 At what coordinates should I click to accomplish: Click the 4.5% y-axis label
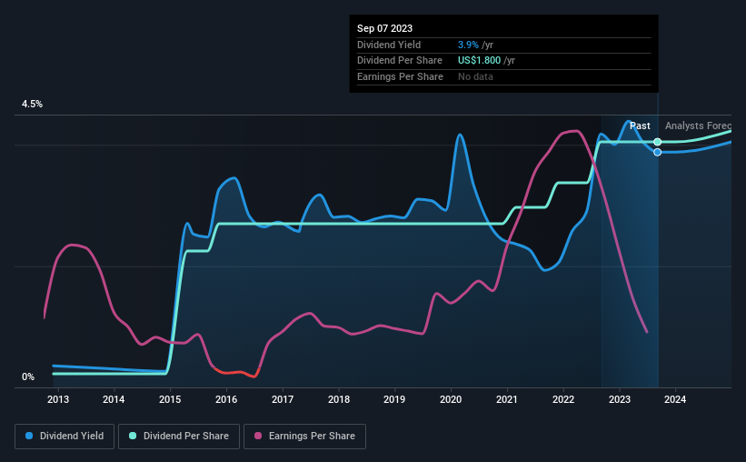pyautogui.click(x=32, y=104)
